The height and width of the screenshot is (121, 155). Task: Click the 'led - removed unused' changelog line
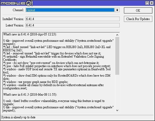coord(52,53)
